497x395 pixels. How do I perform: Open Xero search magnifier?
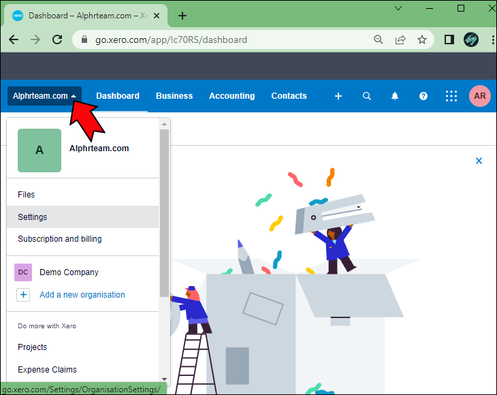(367, 96)
